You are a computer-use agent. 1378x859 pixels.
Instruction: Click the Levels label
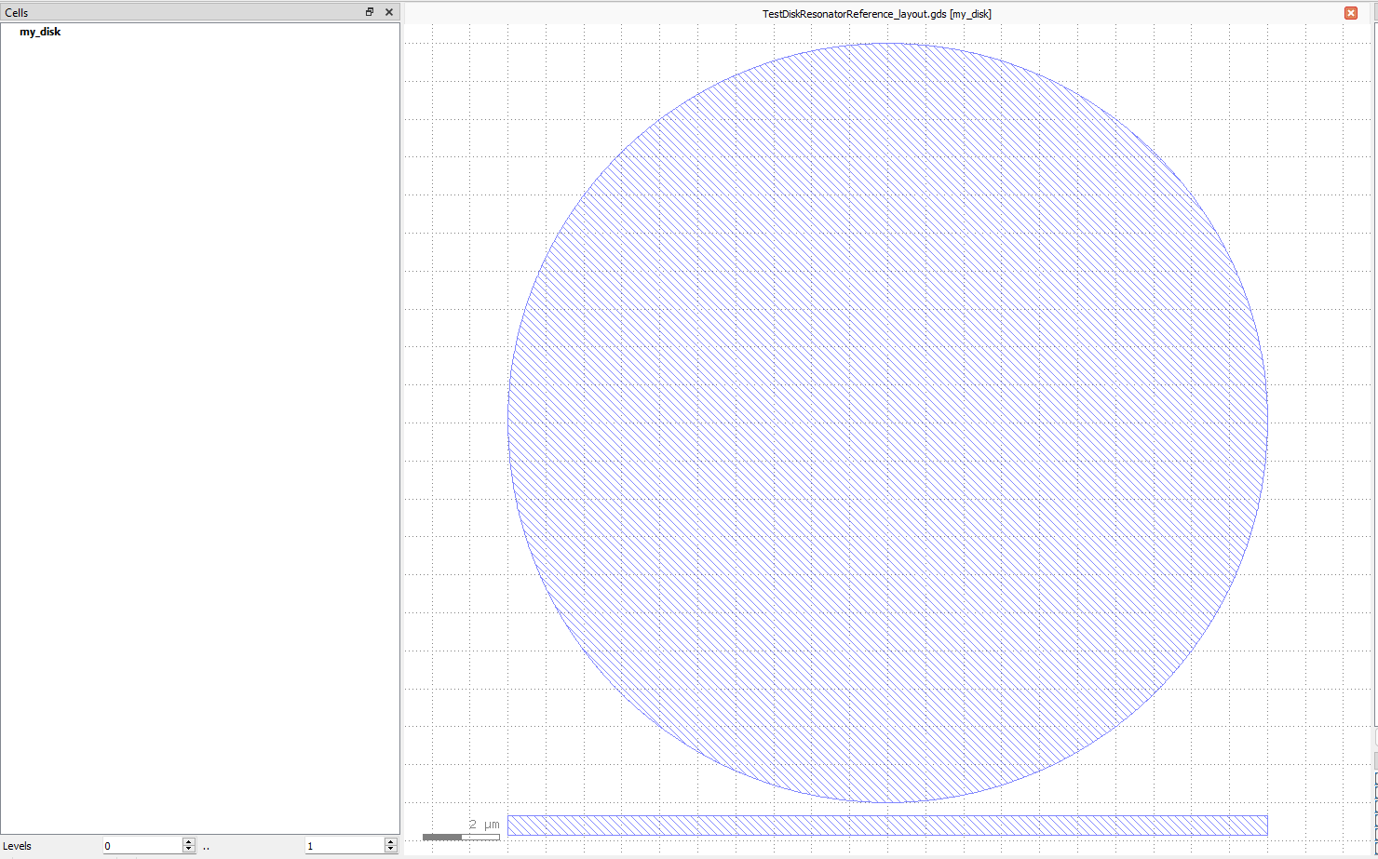point(18,846)
